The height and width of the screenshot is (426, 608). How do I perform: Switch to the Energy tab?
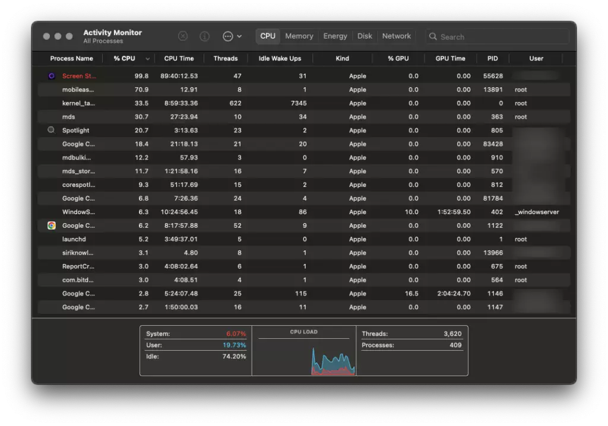click(335, 36)
